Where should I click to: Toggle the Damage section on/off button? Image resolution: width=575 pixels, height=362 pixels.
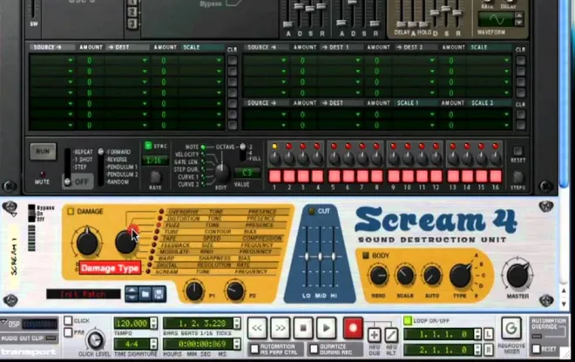pos(71,211)
